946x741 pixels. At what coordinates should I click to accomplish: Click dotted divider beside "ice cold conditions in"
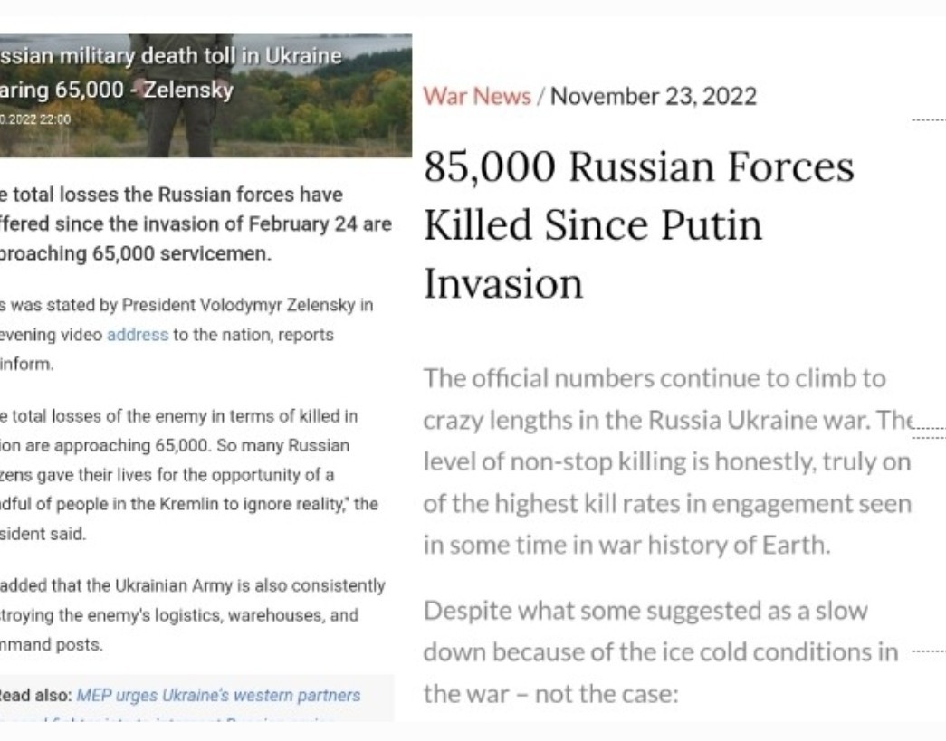click(929, 651)
